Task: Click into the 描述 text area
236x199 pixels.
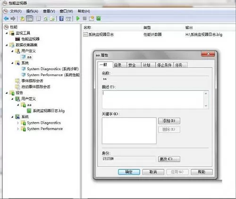Action: 152,99
